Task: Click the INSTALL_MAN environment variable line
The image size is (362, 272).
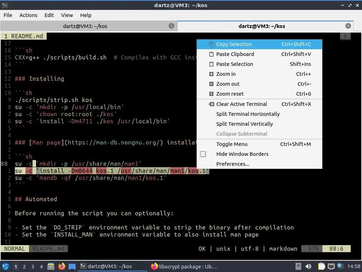Action: (137, 234)
